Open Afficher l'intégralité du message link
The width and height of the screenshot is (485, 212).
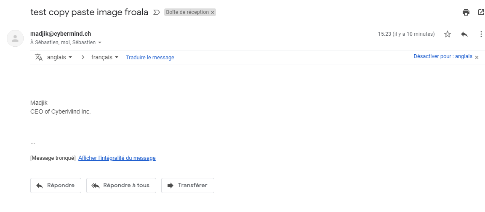pyautogui.click(x=117, y=158)
